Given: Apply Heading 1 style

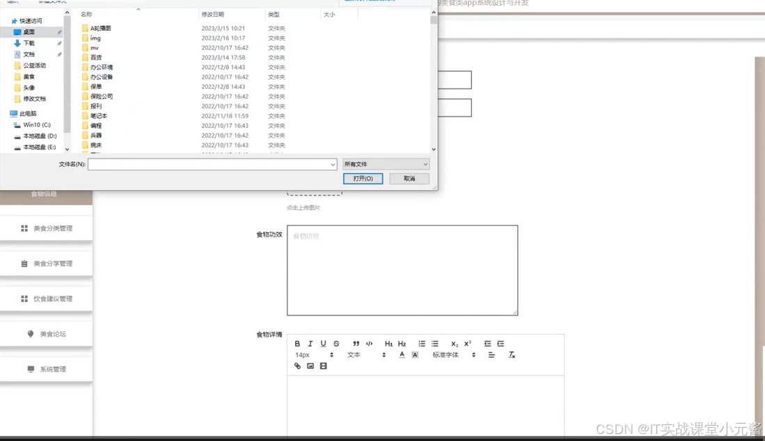Looking at the screenshot, I should coord(388,344).
